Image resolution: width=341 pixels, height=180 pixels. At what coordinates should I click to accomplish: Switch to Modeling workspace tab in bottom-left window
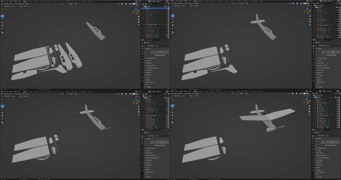click(30, 91)
